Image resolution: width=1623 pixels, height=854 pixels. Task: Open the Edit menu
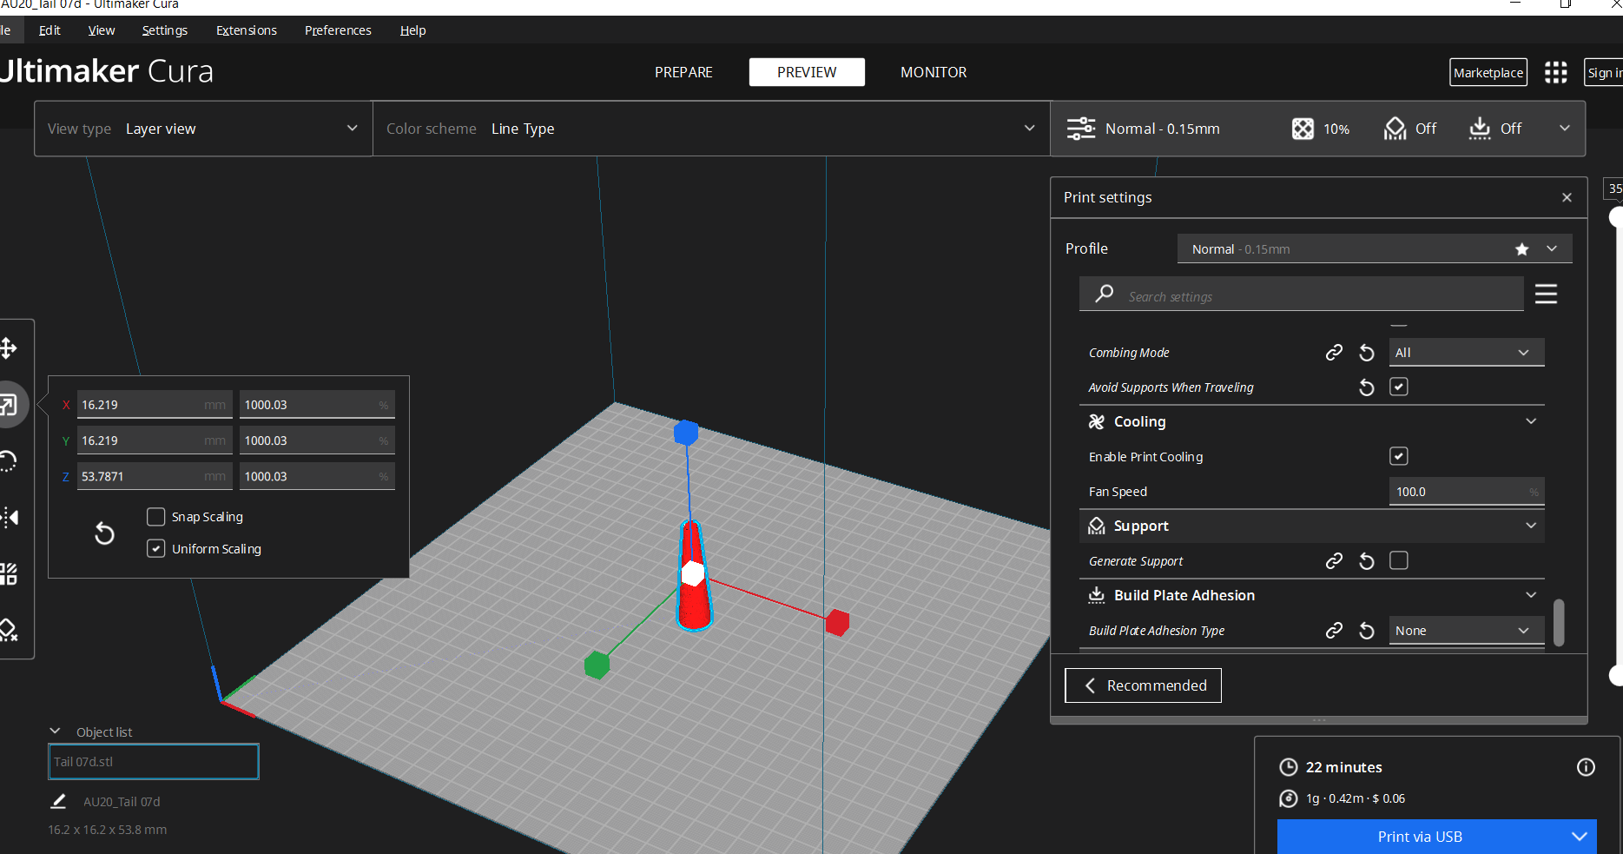pyautogui.click(x=49, y=30)
